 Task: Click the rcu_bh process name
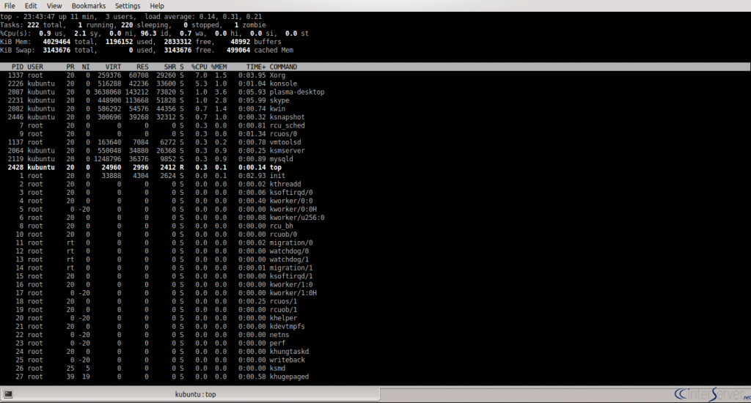pos(281,226)
